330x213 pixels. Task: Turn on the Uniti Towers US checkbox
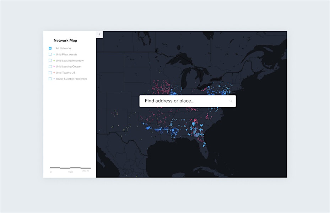coord(50,72)
